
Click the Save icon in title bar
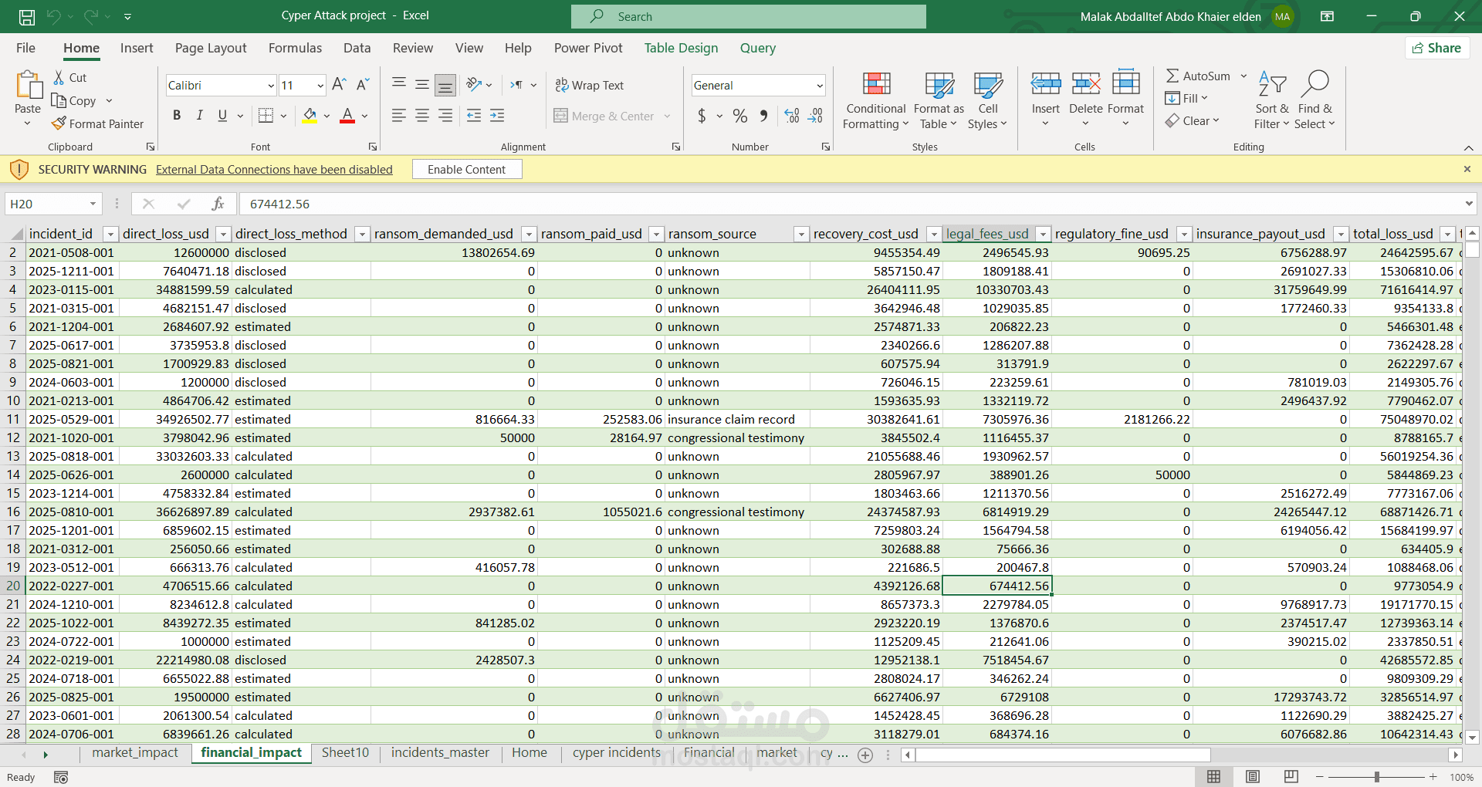click(27, 16)
